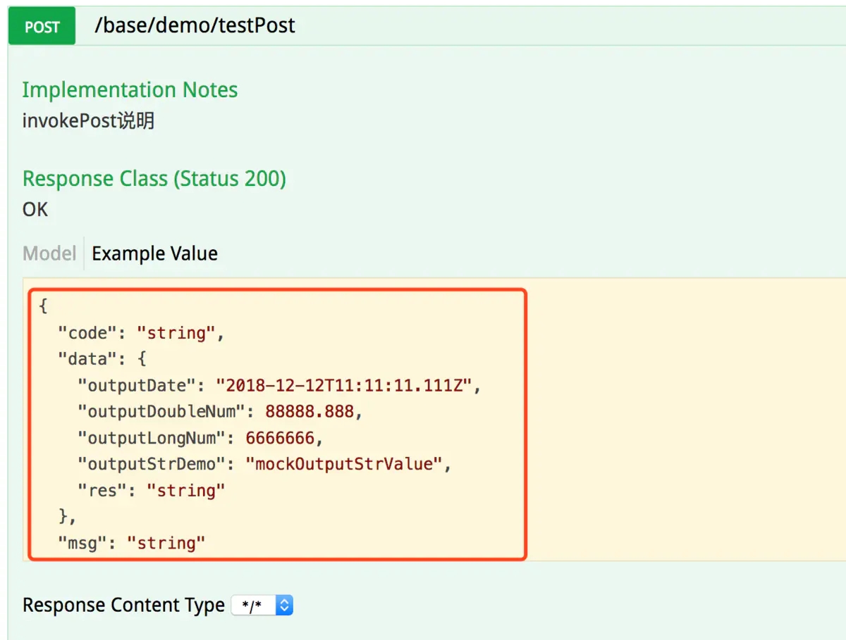
Task: Click the green POST method badge
Action: (42, 26)
